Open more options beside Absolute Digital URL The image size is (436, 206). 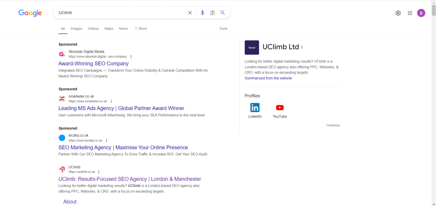(131, 56)
